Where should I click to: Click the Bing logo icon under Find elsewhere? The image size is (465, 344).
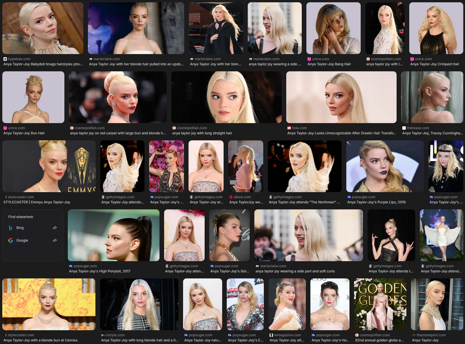click(x=11, y=228)
